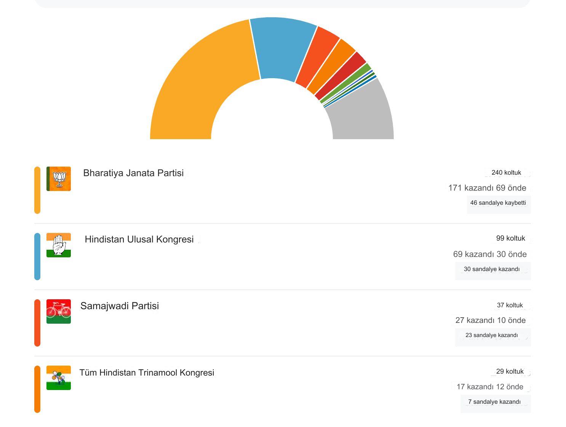Click the Hindistan Ulusal Kongresi hand logo
566x427 pixels.
point(59,245)
